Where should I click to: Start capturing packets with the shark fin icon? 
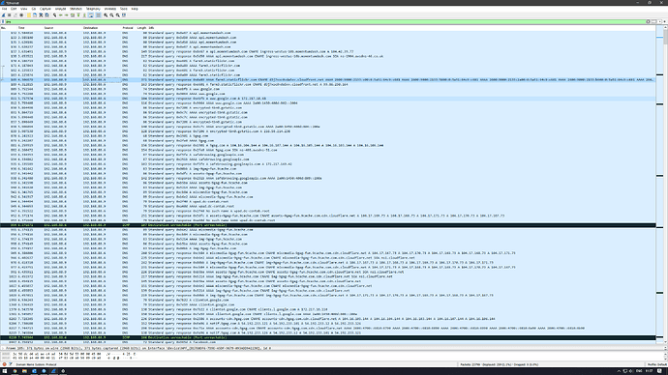tap(4, 14)
